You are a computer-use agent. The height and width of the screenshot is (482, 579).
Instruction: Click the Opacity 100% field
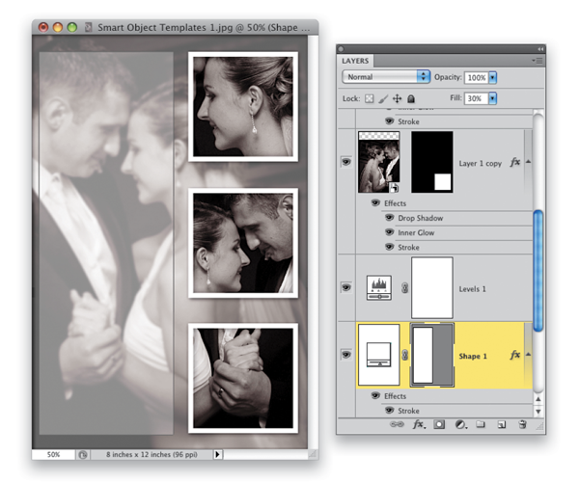tap(477, 77)
